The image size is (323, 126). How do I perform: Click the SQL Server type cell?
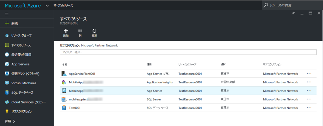(154, 99)
